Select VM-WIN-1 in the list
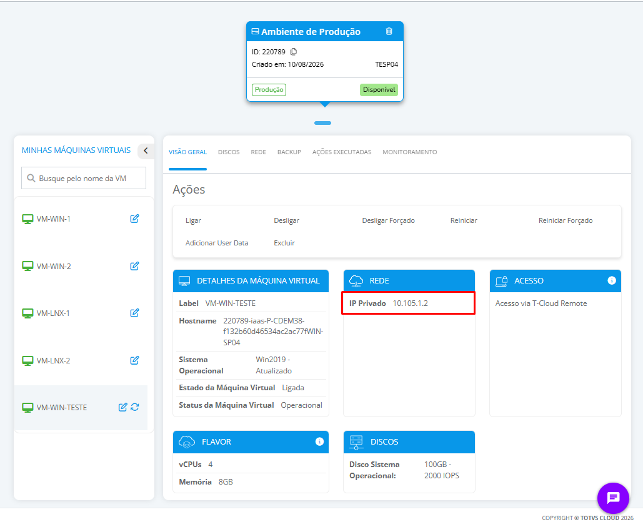 coord(53,219)
